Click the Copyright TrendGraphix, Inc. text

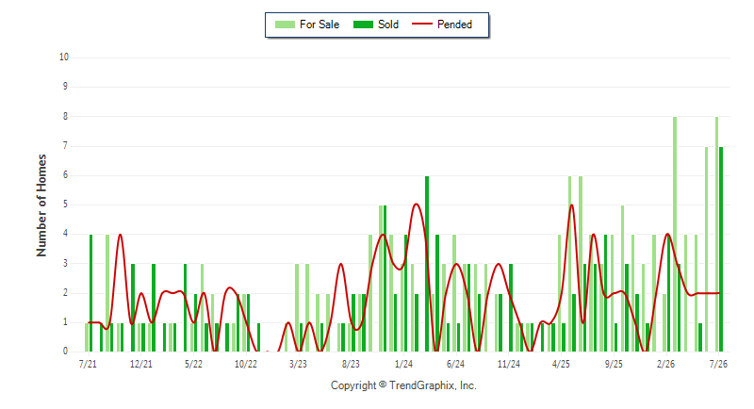click(x=403, y=385)
